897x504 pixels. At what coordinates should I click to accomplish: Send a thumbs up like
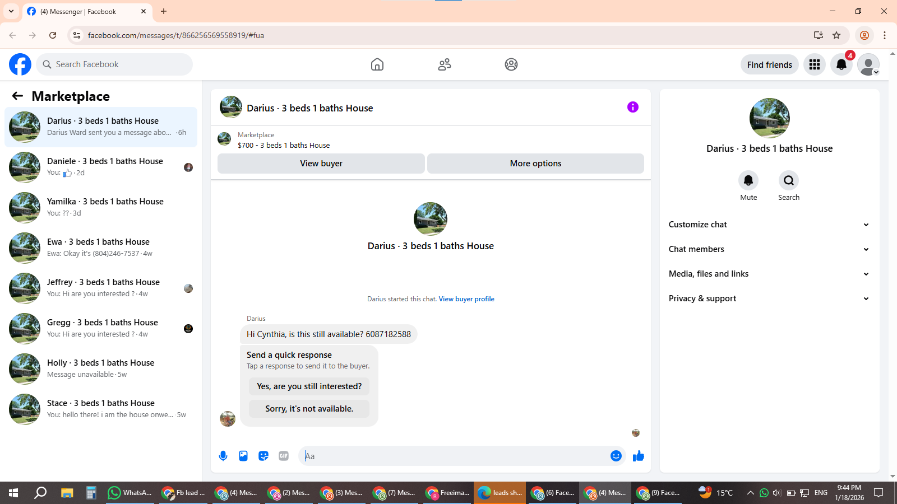[x=639, y=456]
